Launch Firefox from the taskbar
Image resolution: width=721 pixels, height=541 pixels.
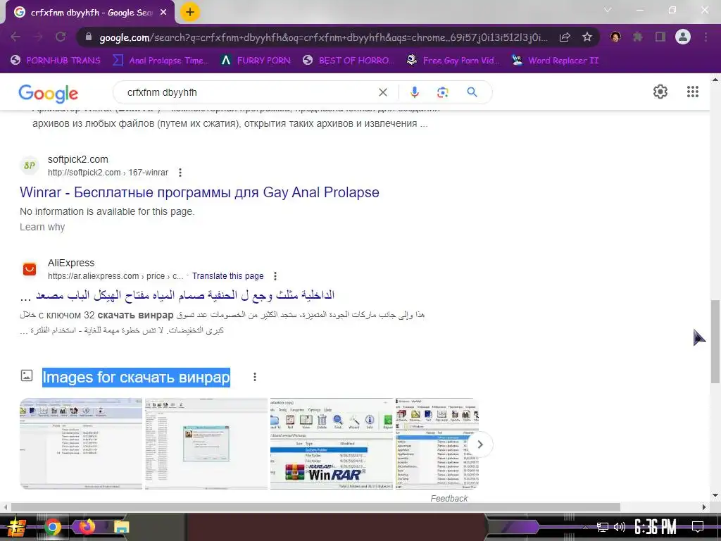coord(87,526)
